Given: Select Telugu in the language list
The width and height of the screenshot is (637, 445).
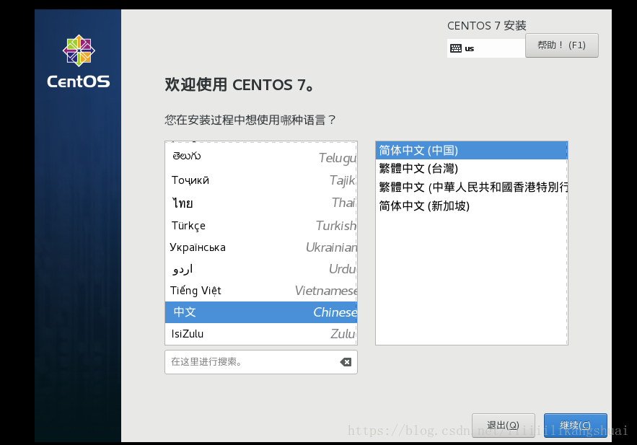Looking at the screenshot, I should pyautogui.click(x=261, y=157).
